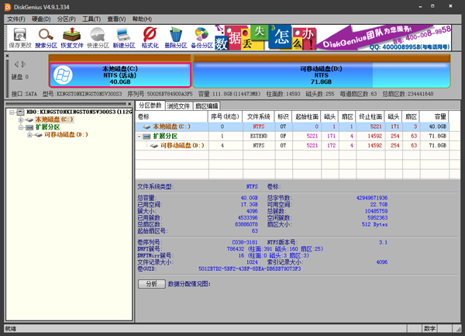Open the 查看(V) menu
The height and width of the screenshot is (336, 465).
tap(116, 19)
